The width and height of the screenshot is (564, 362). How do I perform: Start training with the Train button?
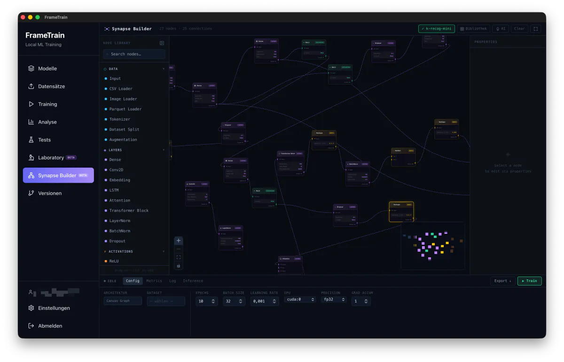[529, 281]
